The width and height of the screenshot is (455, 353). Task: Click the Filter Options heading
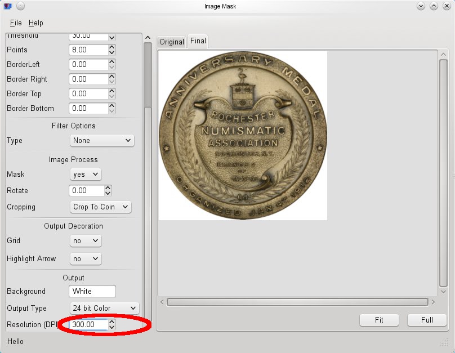tap(73, 126)
